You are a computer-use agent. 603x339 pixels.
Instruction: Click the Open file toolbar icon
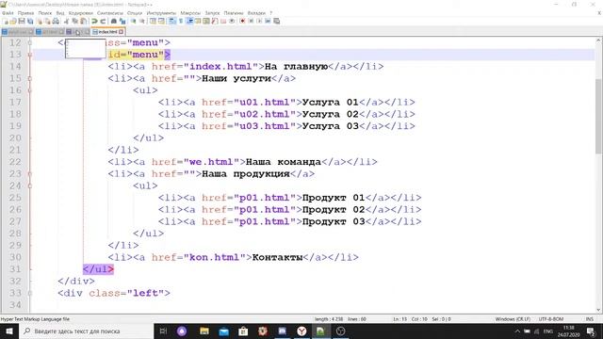click(x=13, y=21)
